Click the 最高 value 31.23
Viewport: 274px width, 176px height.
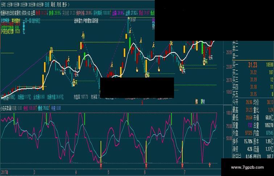[x=249, y=110]
